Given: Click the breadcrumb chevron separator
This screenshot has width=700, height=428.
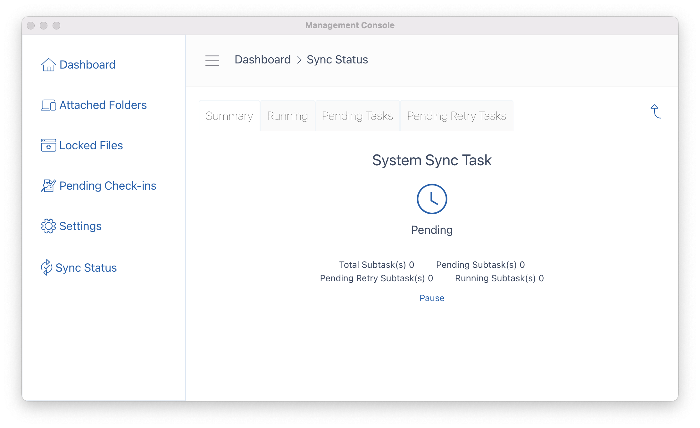Looking at the screenshot, I should point(299,60).
